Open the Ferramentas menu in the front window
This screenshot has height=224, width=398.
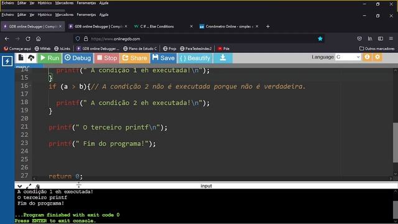click(x=86, y=15)
